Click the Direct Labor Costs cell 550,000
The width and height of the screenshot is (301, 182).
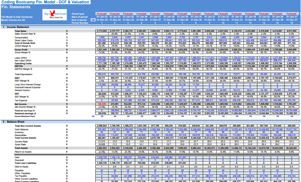tap(102, 40)
